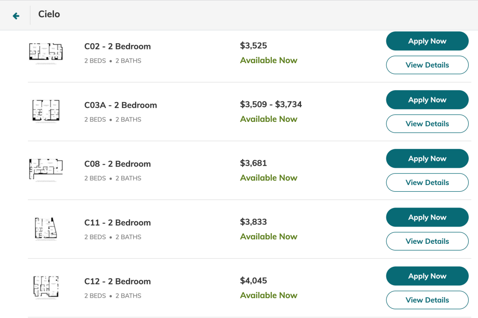The image size is (478, 318).
Task: Apply Now for the C02 unit
Action: click(427, 41)
